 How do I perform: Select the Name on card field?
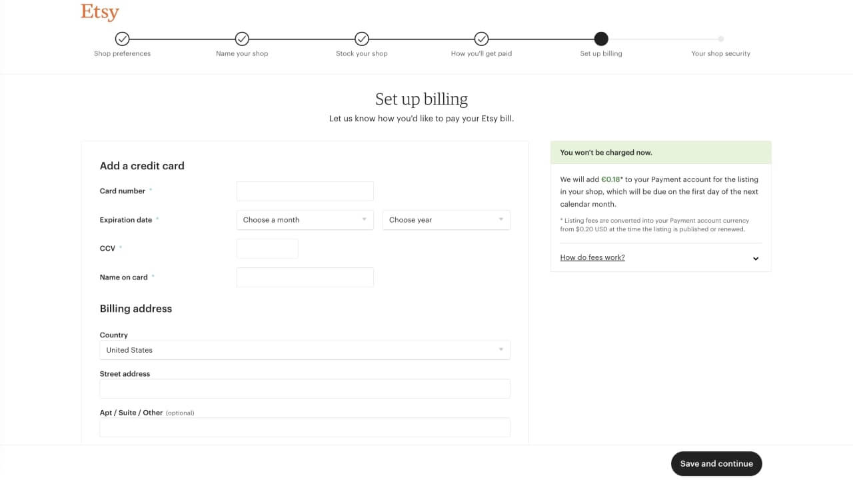tap(305, 277)
